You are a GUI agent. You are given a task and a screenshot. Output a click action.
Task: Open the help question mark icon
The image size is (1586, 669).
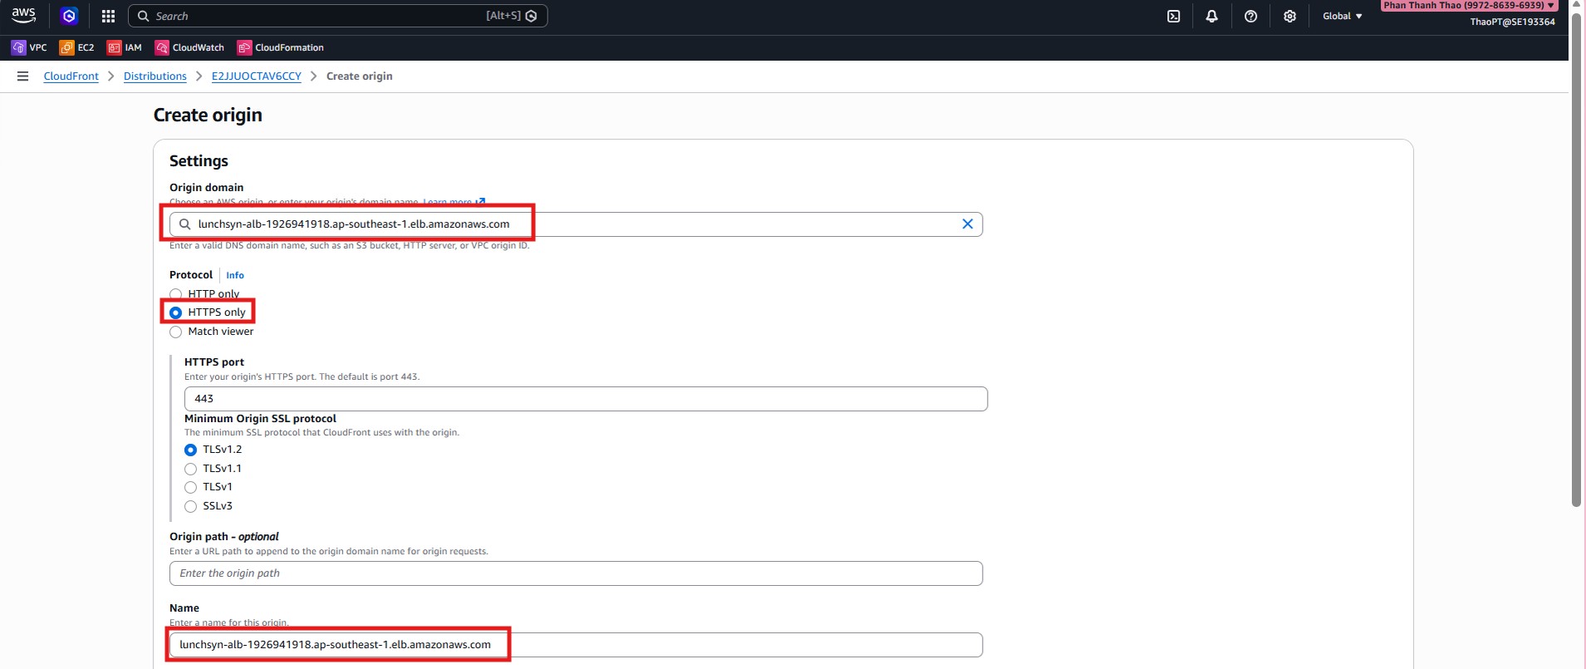click(1250, 16)
